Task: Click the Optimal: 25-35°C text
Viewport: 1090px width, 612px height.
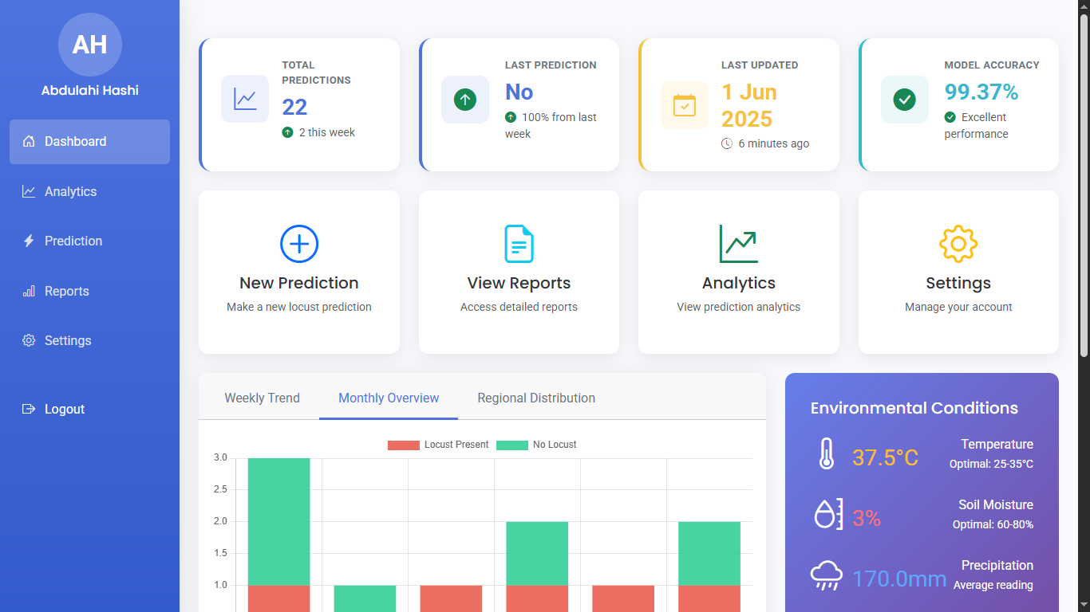Action: click(x=991, y=464)
